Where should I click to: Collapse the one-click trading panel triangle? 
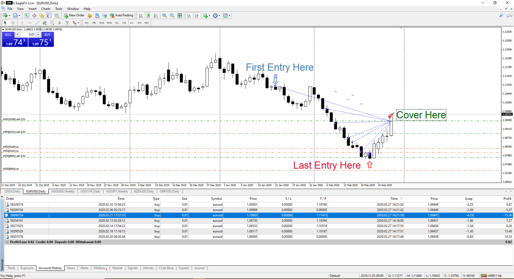(x=2, y=29)
